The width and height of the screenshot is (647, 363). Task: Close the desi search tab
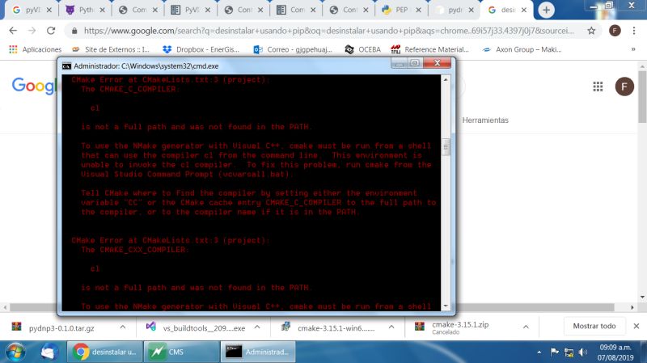click(x=524, y=10)
